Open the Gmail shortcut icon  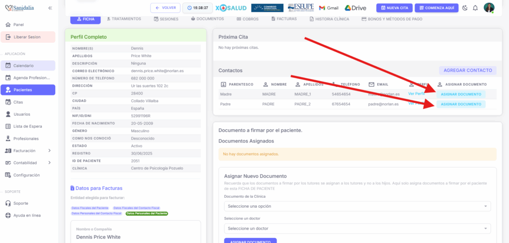pyautogui.click(x=329, y=8)
